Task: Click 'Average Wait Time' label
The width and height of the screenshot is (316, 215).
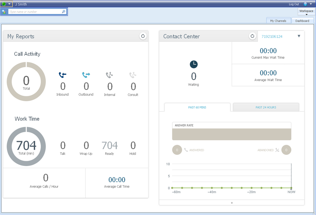Action: tap(268, 80)
